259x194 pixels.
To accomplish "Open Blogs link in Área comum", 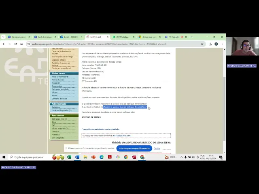I will click(x=54, y=122).
